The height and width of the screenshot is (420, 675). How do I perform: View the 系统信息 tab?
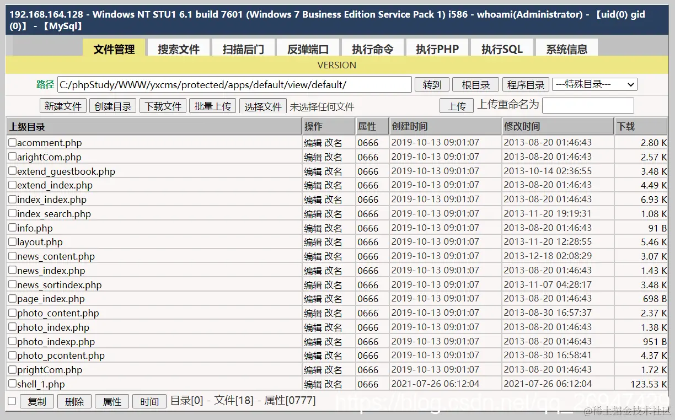point(566,49)
